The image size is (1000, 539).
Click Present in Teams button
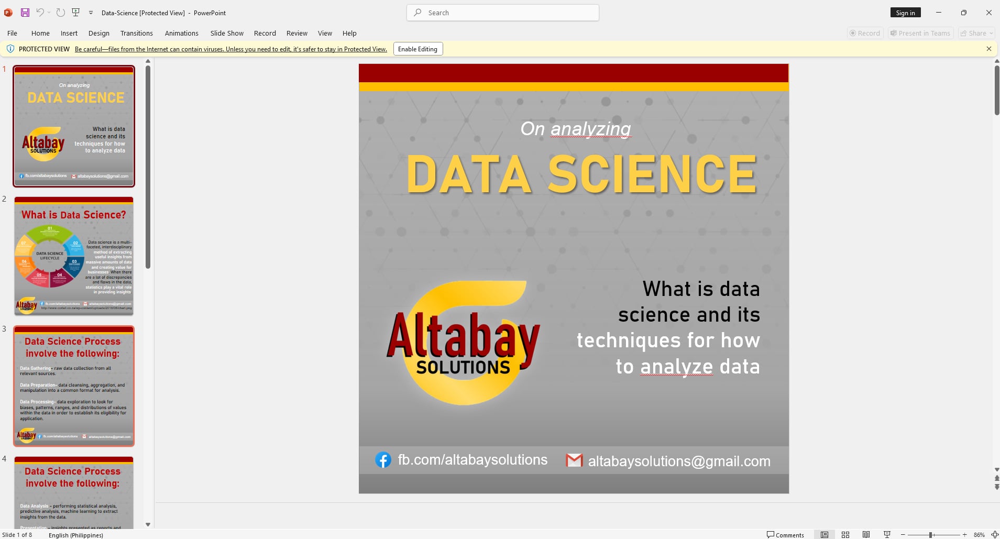tap(920, 33)
